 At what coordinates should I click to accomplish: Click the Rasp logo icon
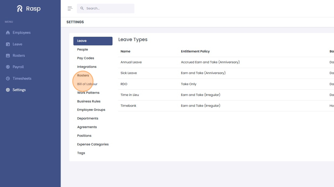[x=20, y=9]
